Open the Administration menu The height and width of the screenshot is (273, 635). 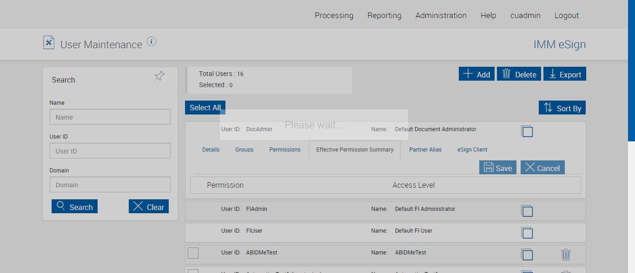(441, 15)
